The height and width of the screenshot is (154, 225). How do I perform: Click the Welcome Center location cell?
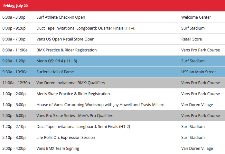click(x=196, y=17)
